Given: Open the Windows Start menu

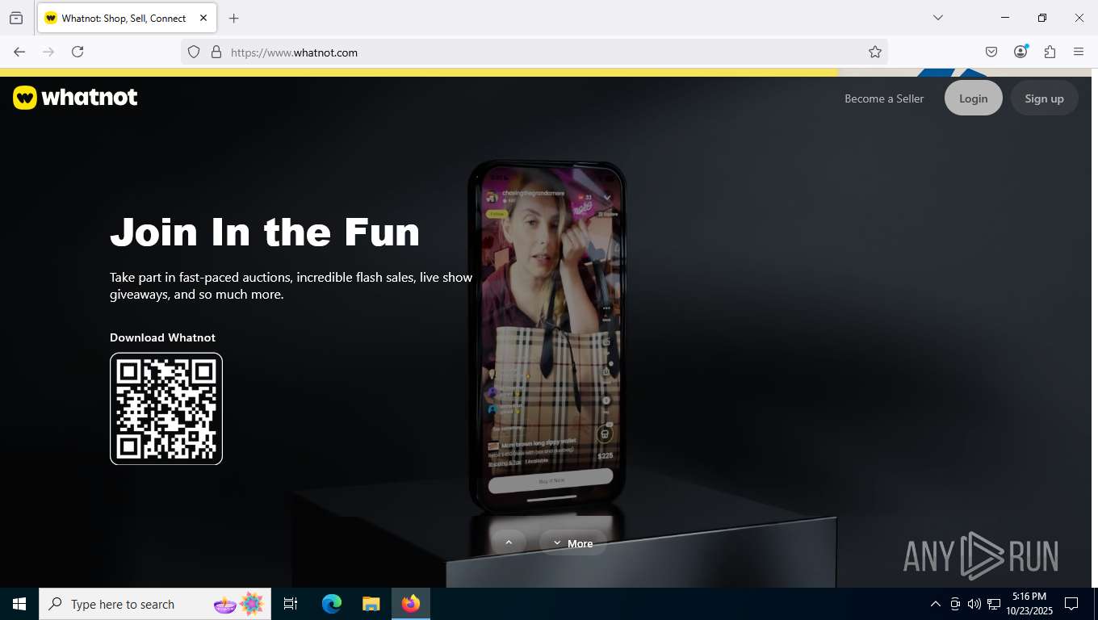Looking at the screenshot, I should click(19, 604).
